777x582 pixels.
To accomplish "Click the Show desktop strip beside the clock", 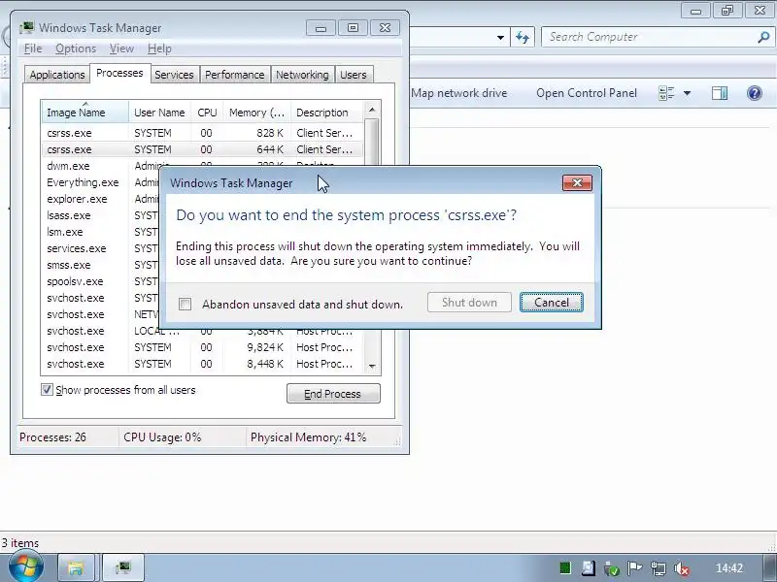I will coord(771,567).
